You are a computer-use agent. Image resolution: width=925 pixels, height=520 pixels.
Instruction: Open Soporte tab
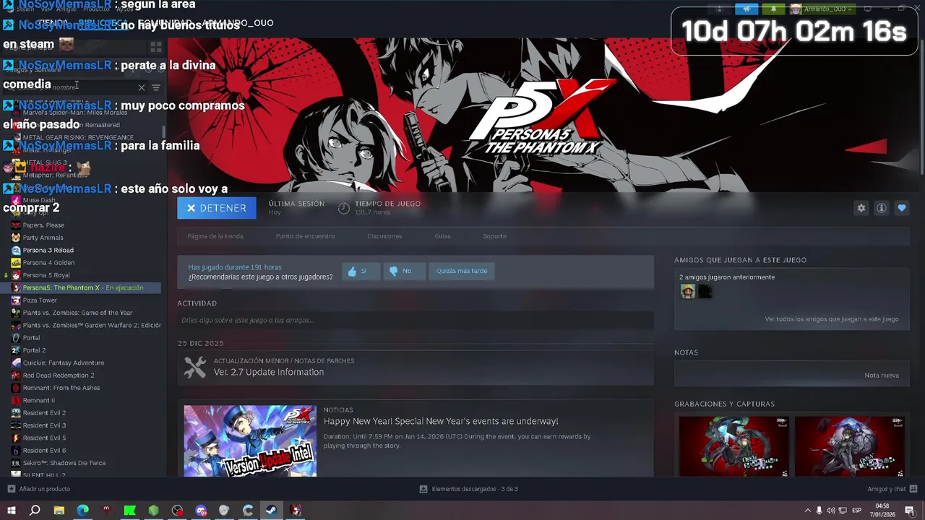[494, 236]
